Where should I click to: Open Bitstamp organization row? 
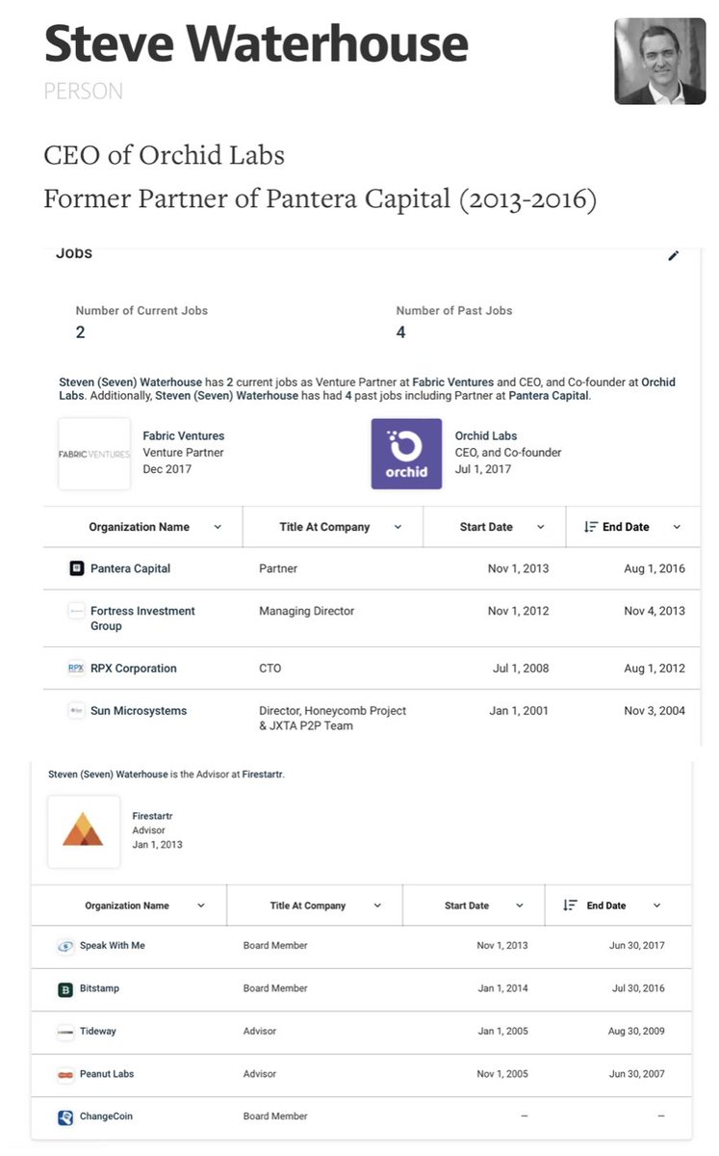100,988
